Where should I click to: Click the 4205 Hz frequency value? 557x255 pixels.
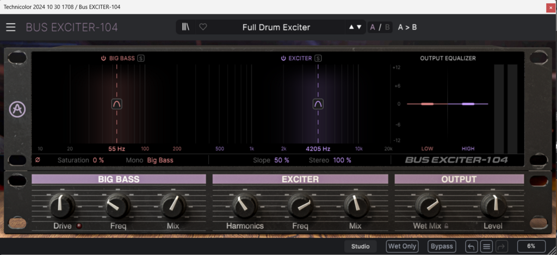point(318,149)
